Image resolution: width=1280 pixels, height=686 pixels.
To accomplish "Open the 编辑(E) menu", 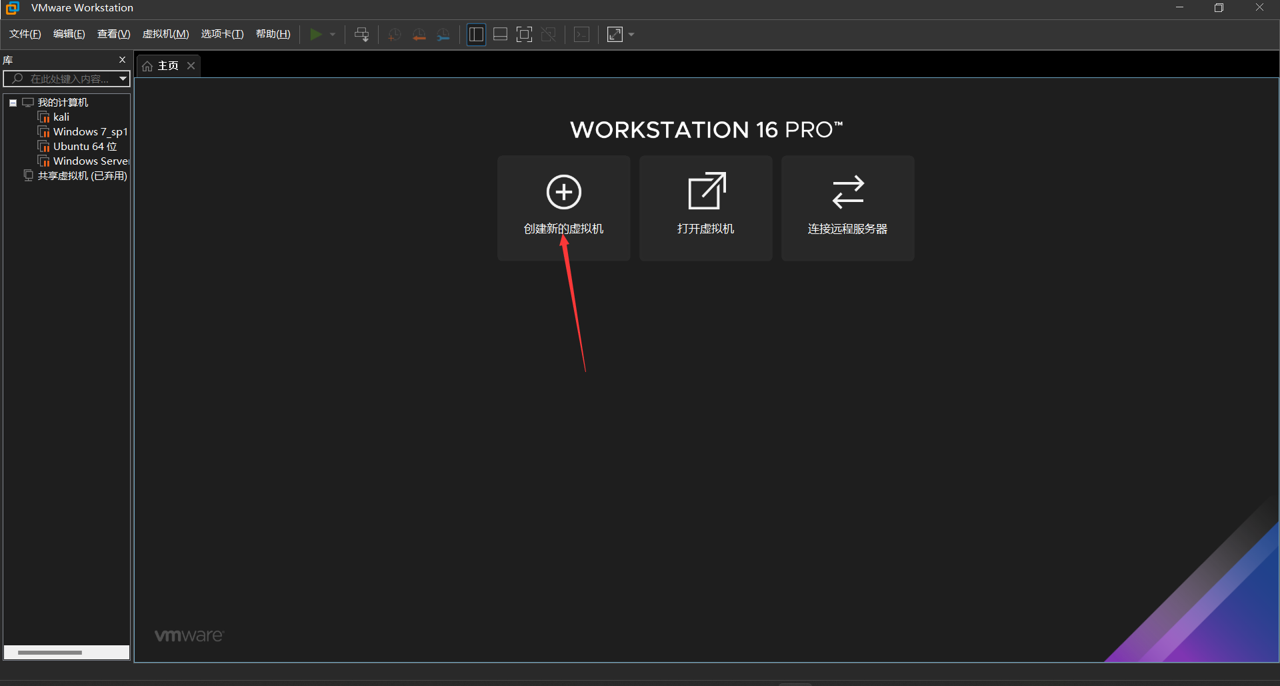I will (x=69, y=34).
